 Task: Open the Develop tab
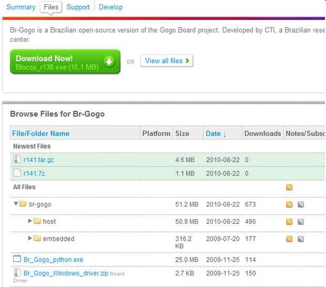(x=110, y=7)
